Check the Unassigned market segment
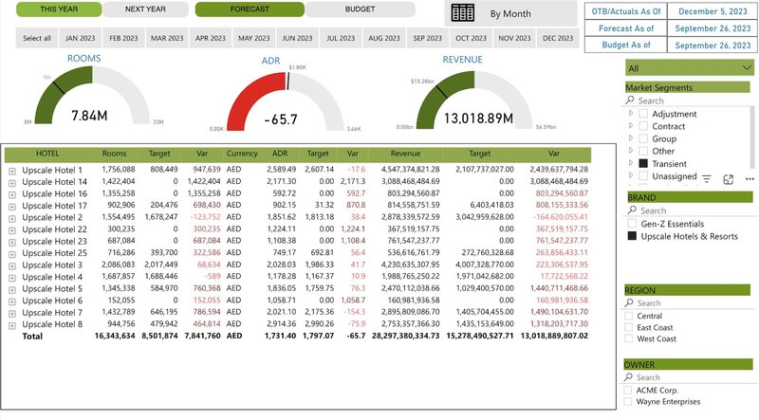This screenshot has height=420, width=759. tap(643, 175)
